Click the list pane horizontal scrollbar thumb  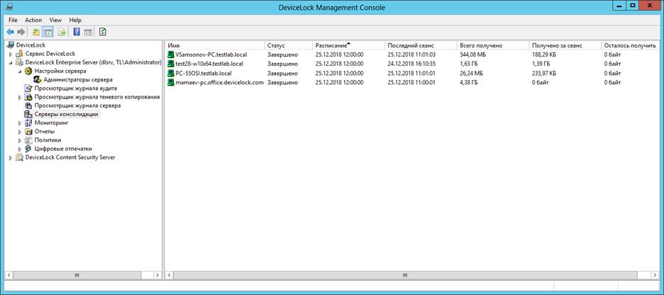click(x=405, y=274)
